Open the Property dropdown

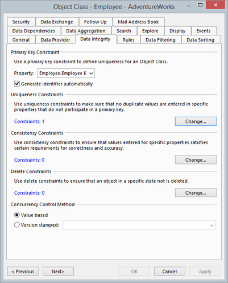pyautogui.click(x=66, y=73)
